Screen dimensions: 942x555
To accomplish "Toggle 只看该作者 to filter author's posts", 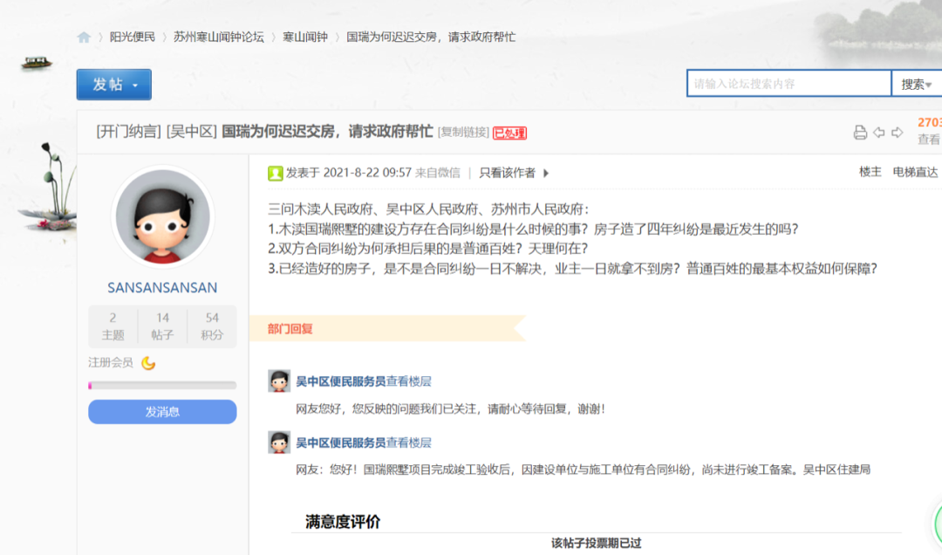I will (509, 172).
